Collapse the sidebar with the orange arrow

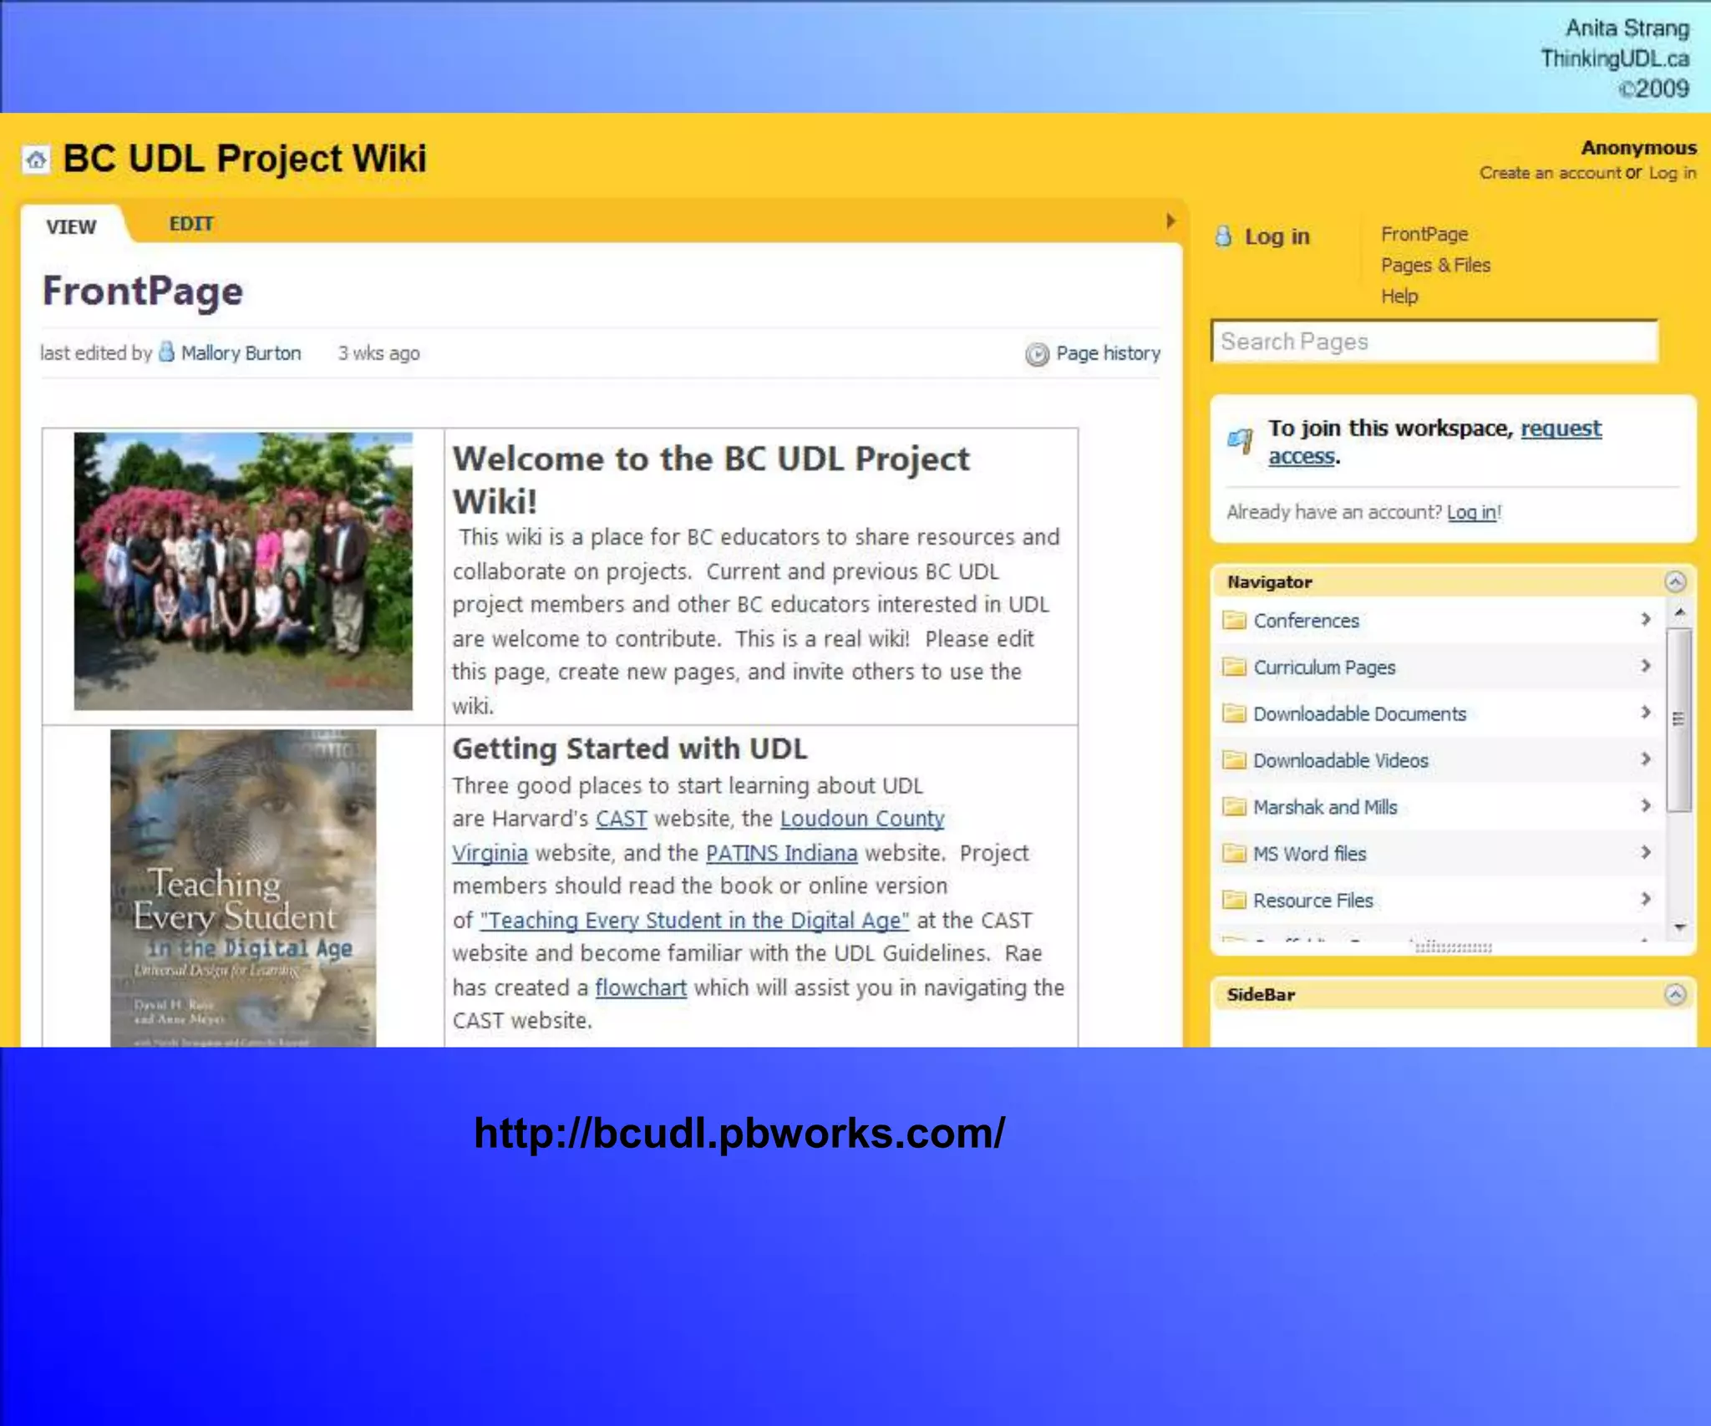[1170, 221]
